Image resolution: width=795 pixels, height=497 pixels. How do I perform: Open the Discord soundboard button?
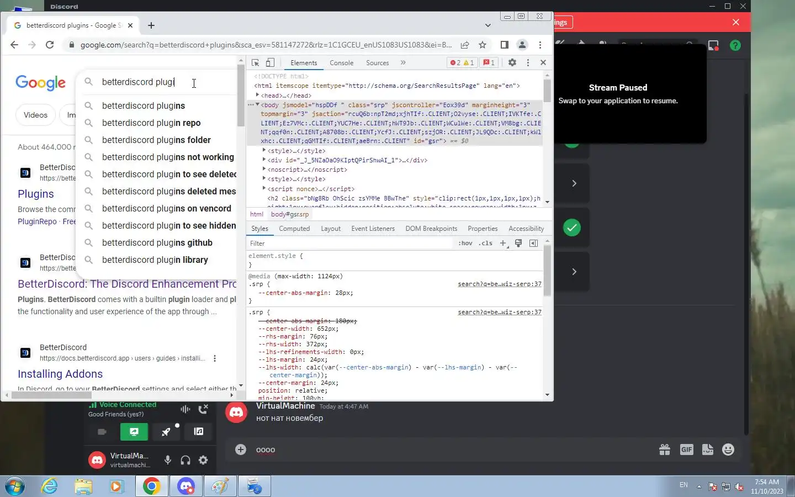coord(199,432)
